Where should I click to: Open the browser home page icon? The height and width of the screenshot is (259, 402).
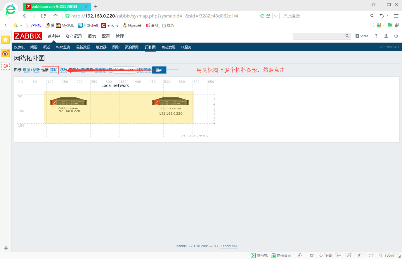[x=56, y=16]
